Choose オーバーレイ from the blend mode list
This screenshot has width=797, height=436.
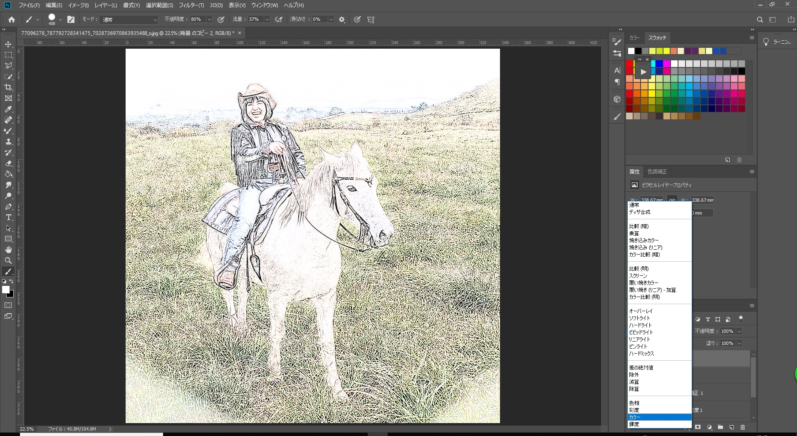point(641,311)
